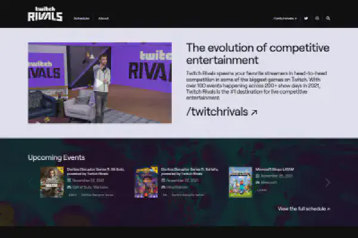Screen dimensions: 358x238
Task: Visit the /twitchrivals link in the header
Action: 285,18
